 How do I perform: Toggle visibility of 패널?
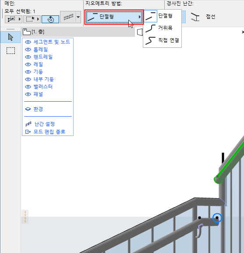point(28,94)
